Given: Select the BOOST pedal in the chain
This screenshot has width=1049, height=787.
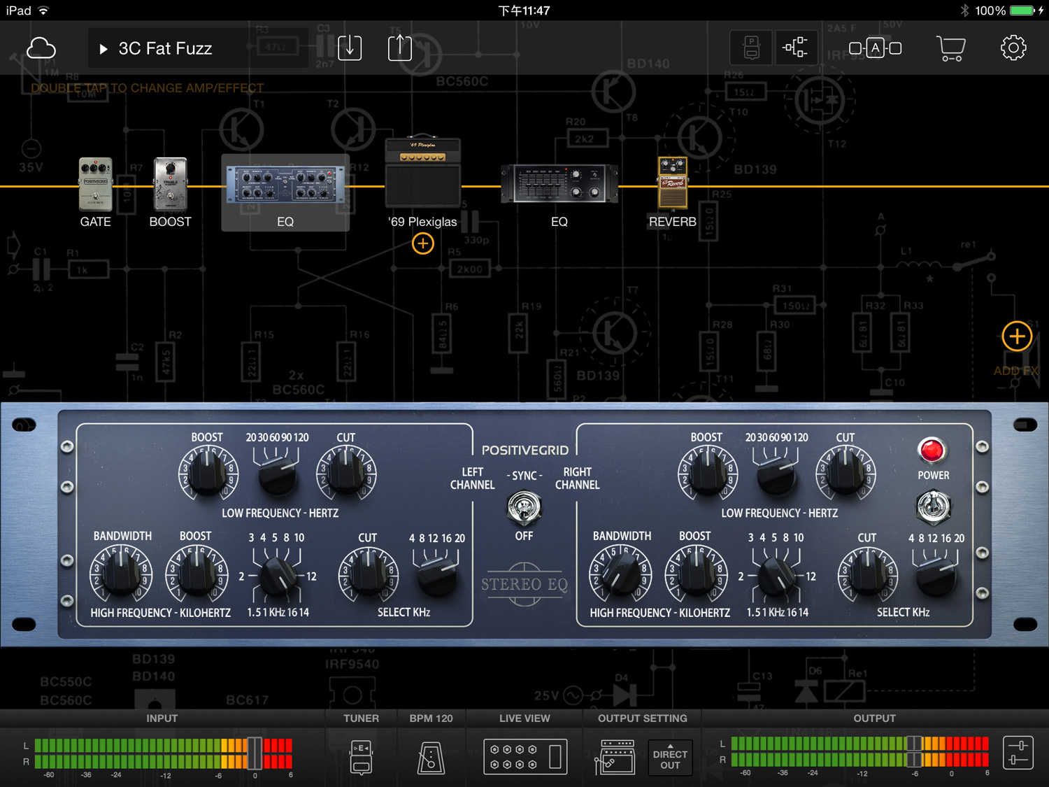Looking at the screenshot, I should coord(170,185).
